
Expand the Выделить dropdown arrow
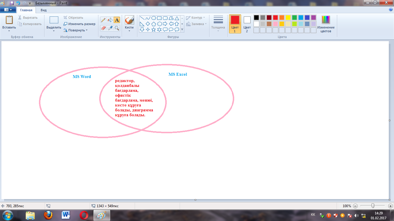point(54,31)
